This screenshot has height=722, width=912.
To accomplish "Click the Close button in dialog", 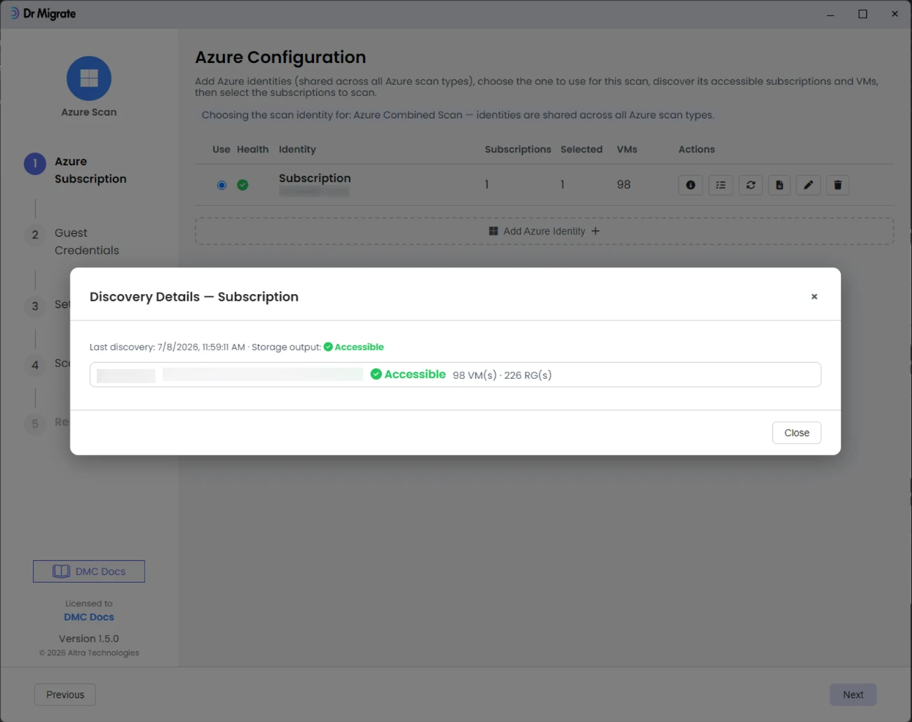I will (x=796, y=433).
